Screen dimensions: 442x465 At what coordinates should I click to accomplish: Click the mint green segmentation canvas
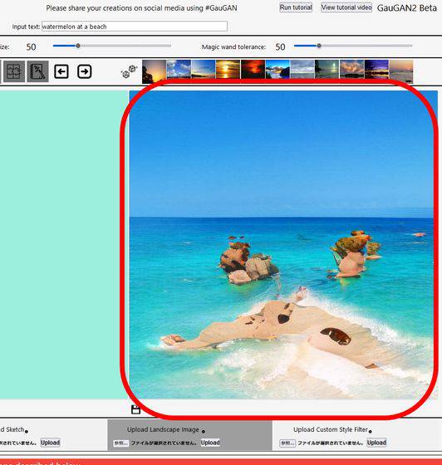pos(63,245)
